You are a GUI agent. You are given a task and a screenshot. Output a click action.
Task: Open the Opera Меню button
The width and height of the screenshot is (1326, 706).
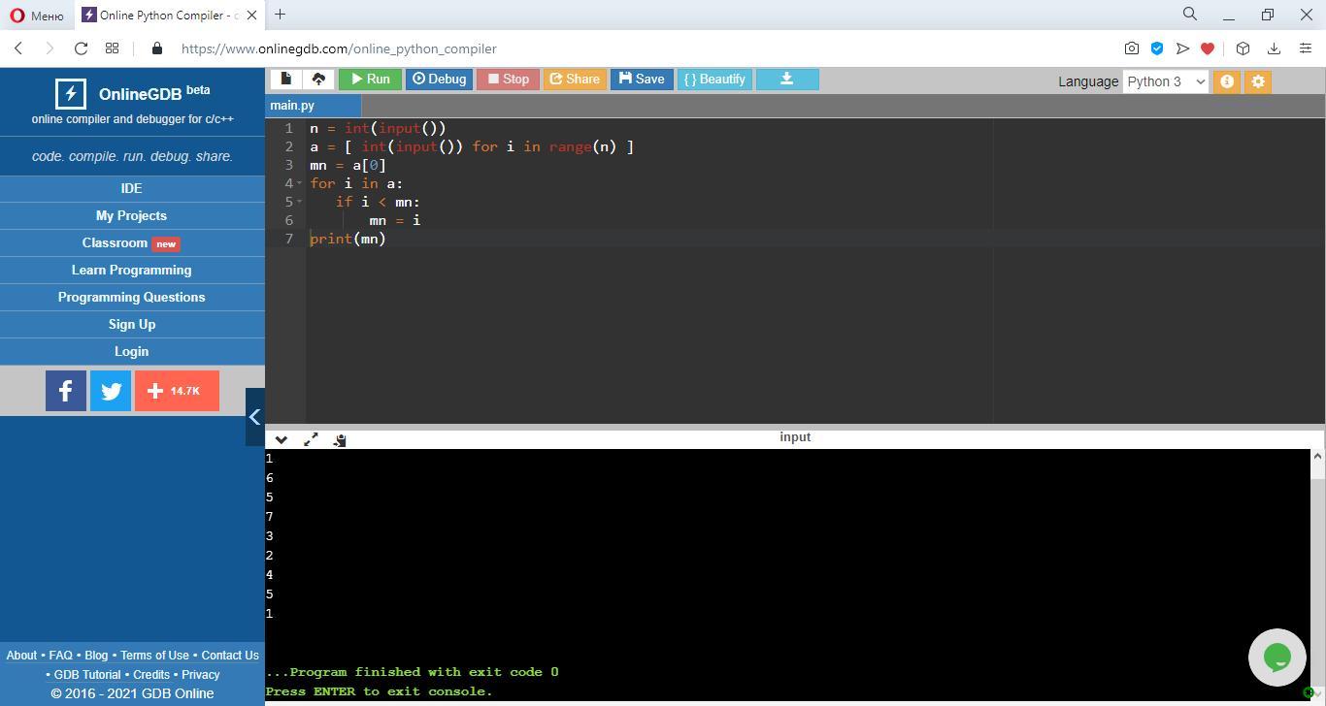click(36, 16)
